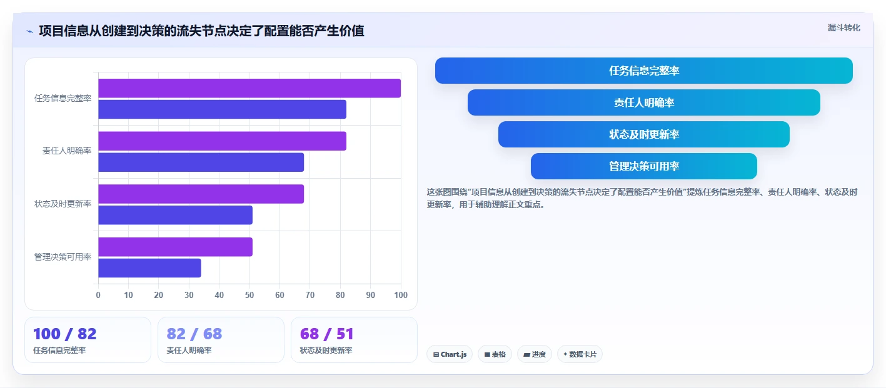Select the 任务信息完整率 funnel stage
Viewport: 886px width, 388px height.
[x=644, y=71]
